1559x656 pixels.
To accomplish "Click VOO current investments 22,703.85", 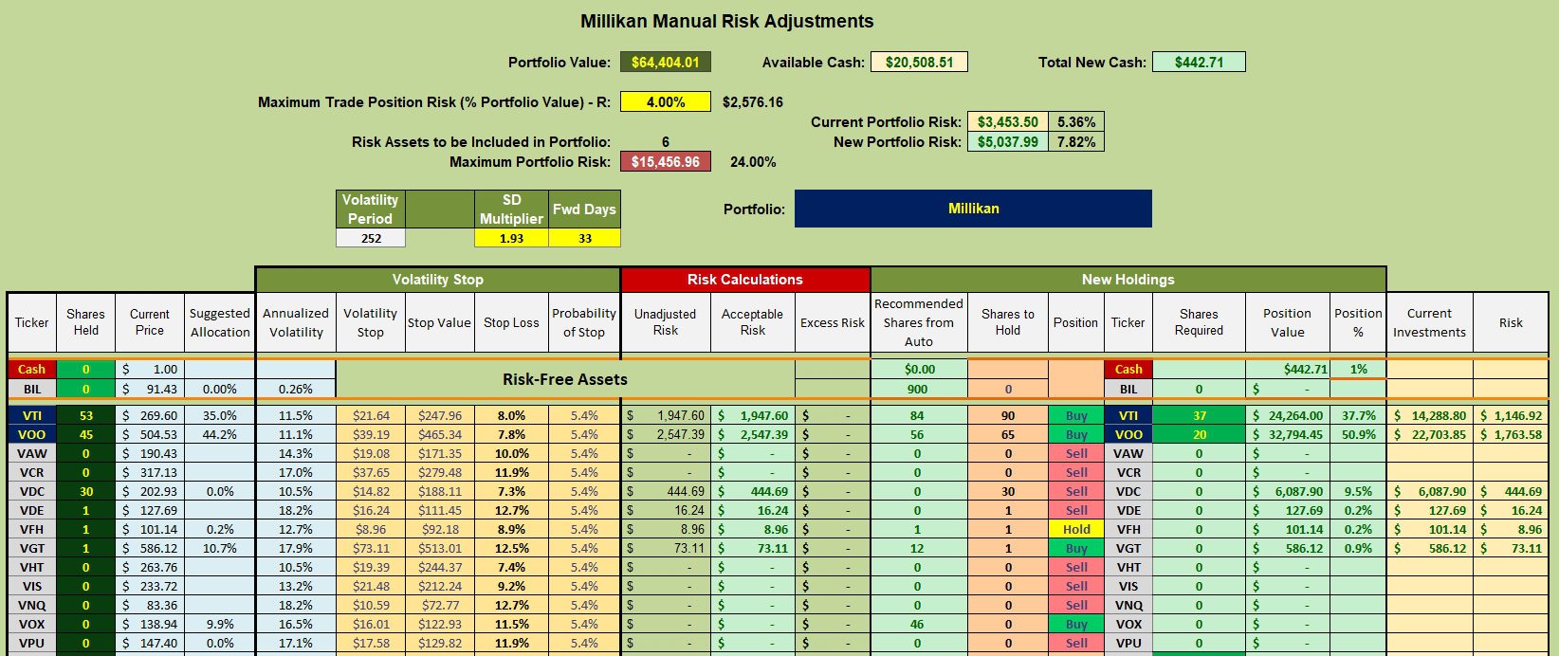I will tap(1430, 434).
